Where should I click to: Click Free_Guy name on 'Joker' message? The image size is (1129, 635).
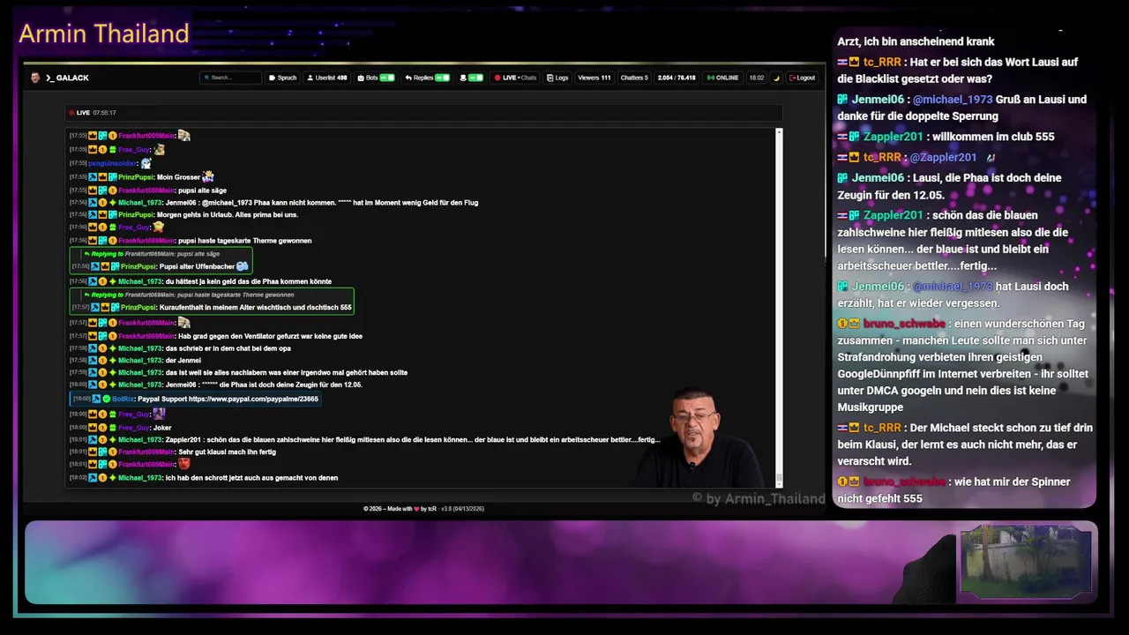click(x=134, y=428)
